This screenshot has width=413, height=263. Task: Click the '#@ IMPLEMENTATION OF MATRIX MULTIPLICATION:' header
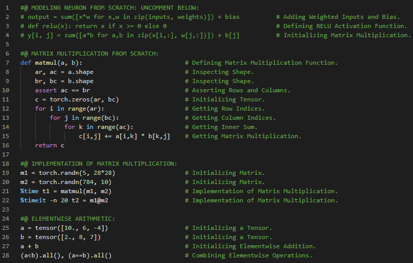99,164
